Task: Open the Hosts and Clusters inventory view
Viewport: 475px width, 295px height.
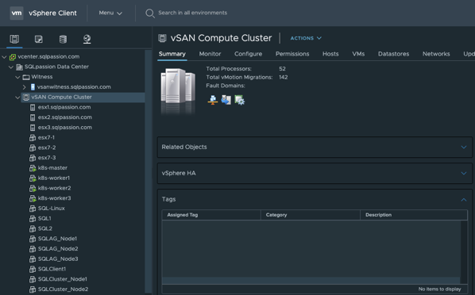Action: coord(14,39)
